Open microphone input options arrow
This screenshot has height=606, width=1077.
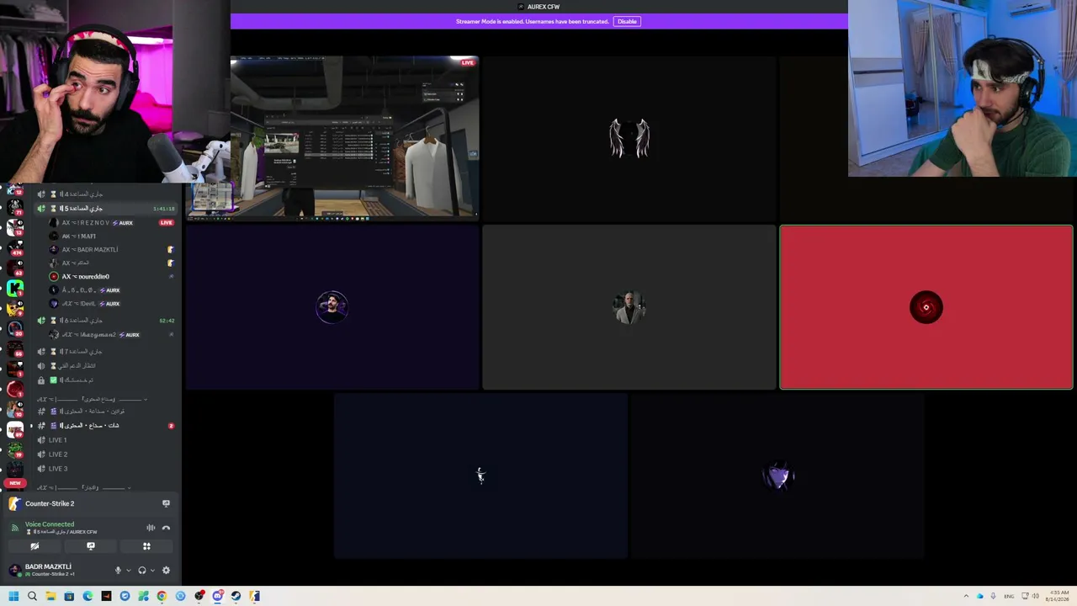[x=128, y=571]
